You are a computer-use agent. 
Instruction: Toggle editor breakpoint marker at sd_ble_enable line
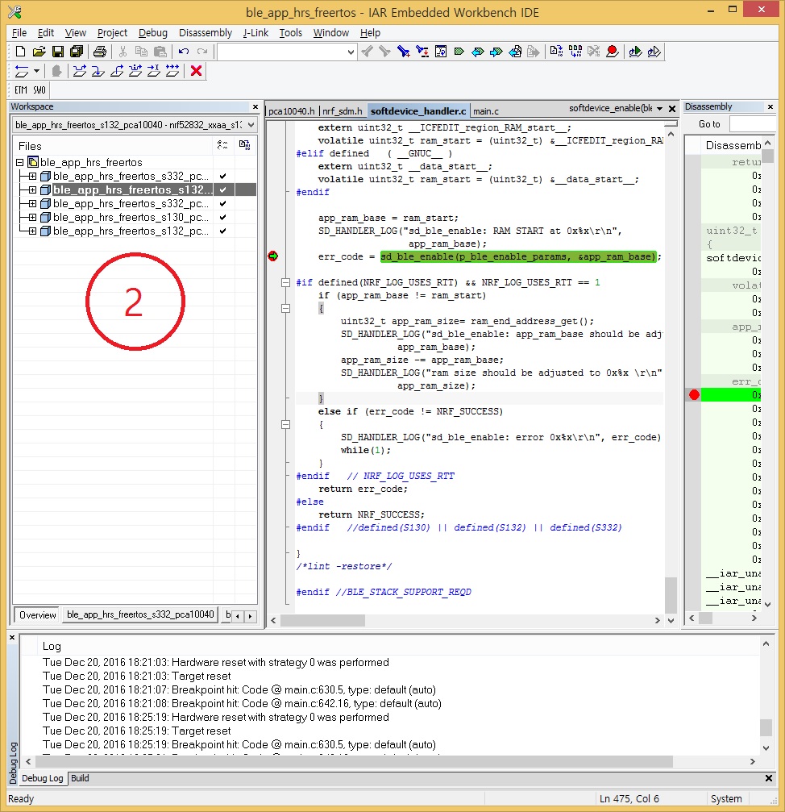click(272, 256)
